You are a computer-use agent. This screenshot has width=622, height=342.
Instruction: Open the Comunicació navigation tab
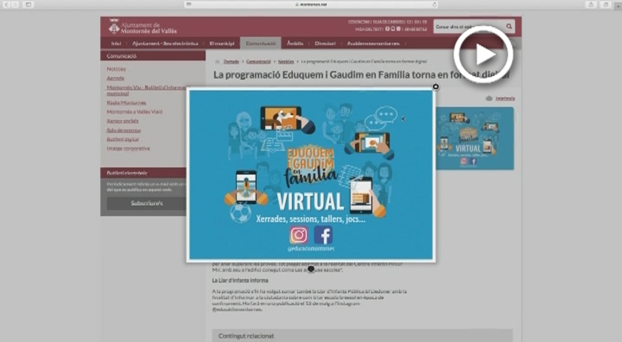click(260, 43)
